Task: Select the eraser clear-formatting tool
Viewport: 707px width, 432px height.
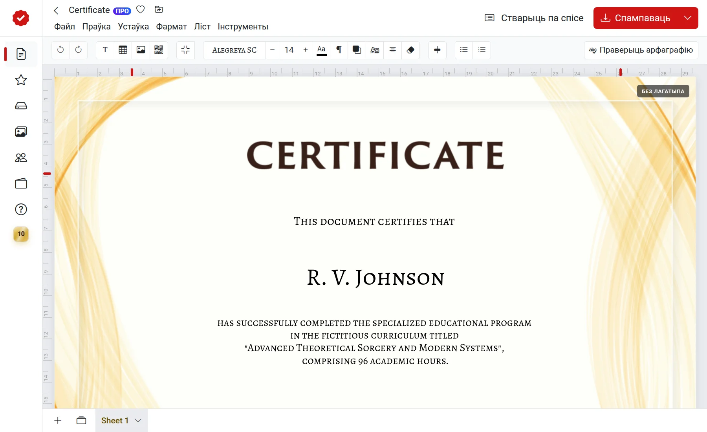Action: [410, 50]
